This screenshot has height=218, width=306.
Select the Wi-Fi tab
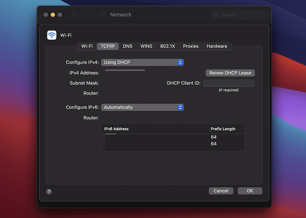click(x=87, y=46)
